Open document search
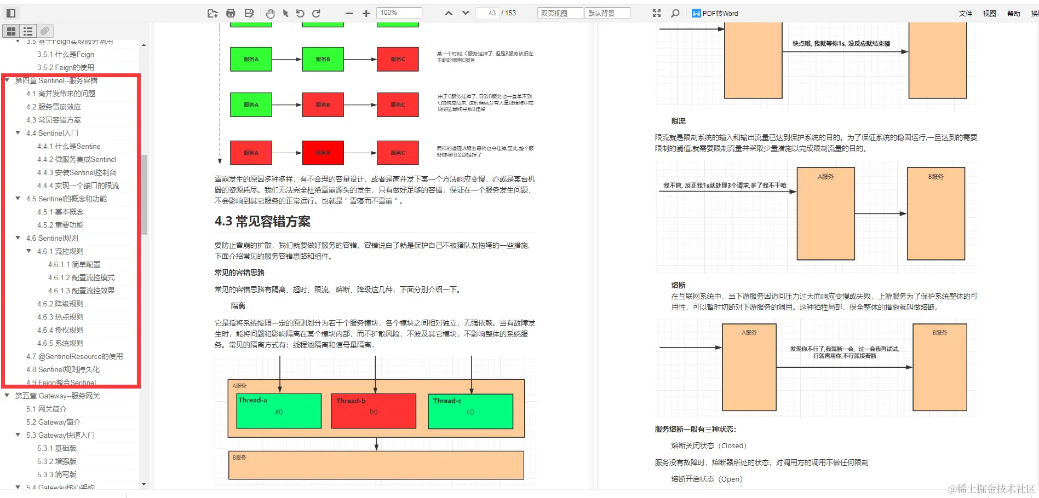The width and height of the screenshot is (1039, 498). 675,13
